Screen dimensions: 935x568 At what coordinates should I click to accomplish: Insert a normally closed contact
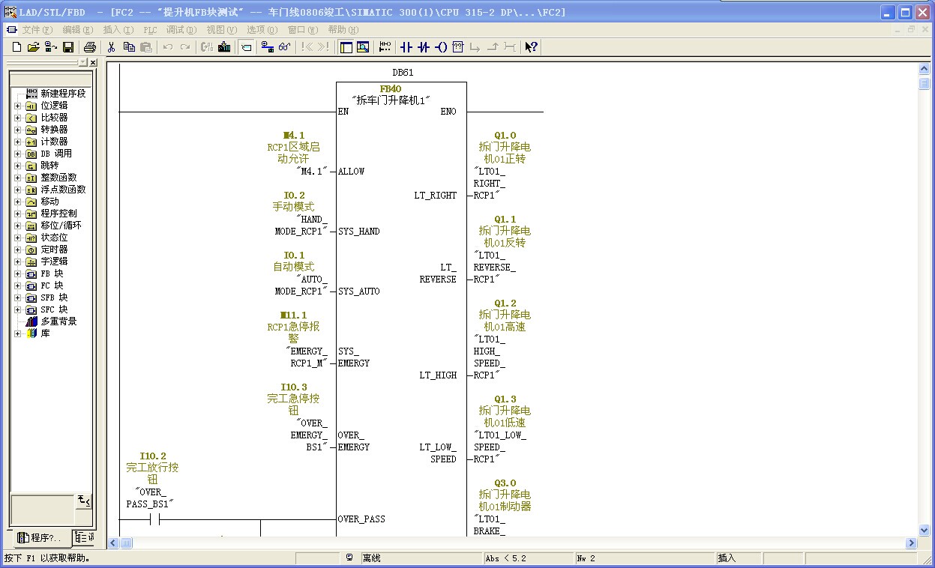tap(424, 47)
